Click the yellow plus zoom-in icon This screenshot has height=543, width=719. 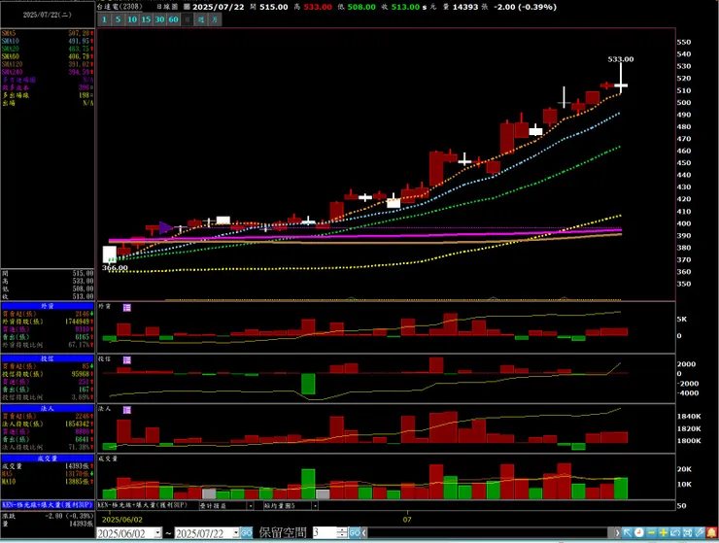(663, 533)
